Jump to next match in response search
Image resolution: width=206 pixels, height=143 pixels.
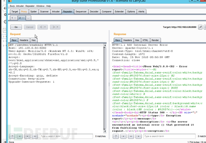click(138, 136)
